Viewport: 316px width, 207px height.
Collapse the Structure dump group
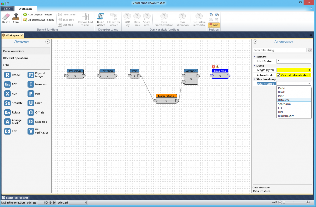(x=255, y=79)
